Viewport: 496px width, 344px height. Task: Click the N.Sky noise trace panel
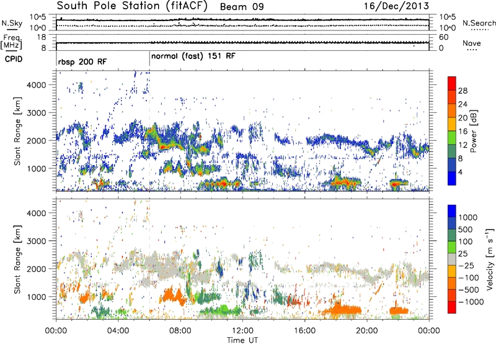(x=242, y=22)
